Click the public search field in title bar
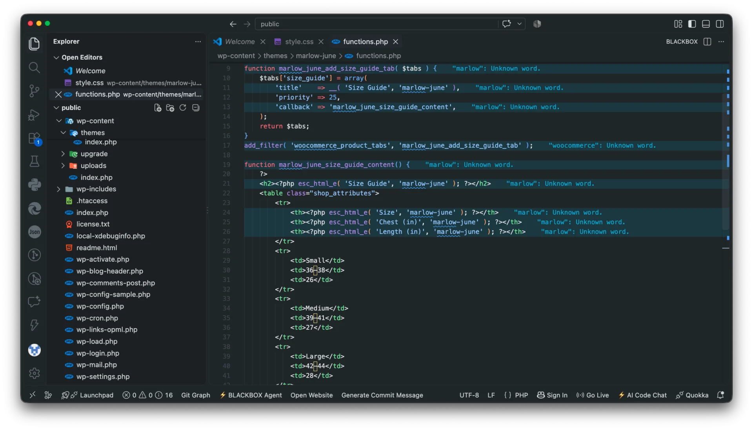The width and height of the screenshot is (753, 430). coord(376,24)
